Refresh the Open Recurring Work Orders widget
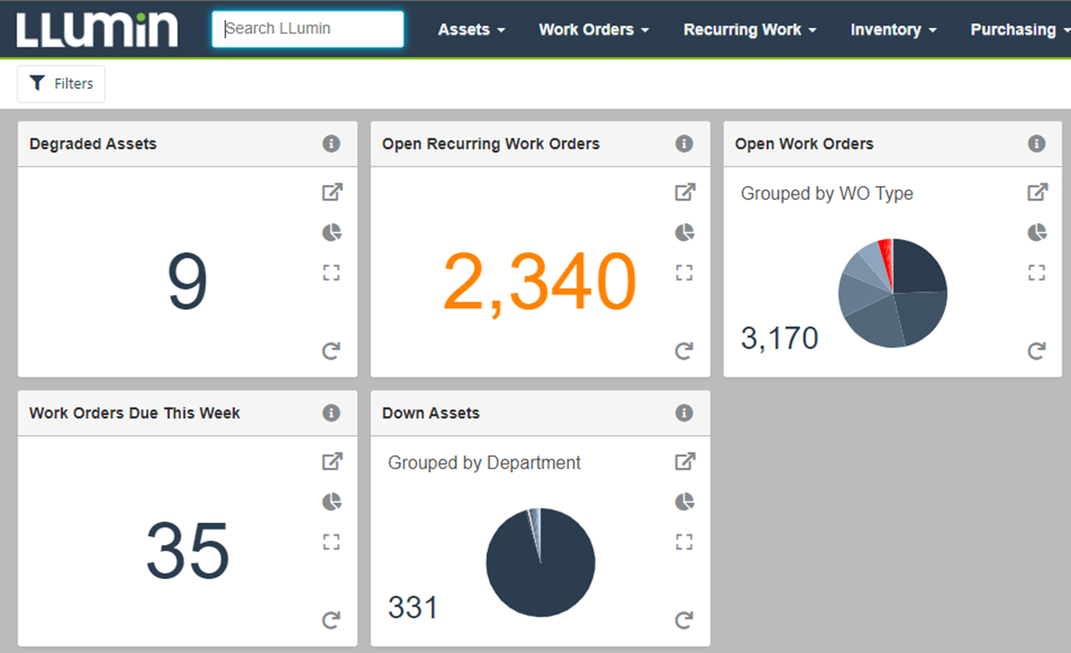The width and height of the screenshot is (1071, 653). [x=684, y=350]
